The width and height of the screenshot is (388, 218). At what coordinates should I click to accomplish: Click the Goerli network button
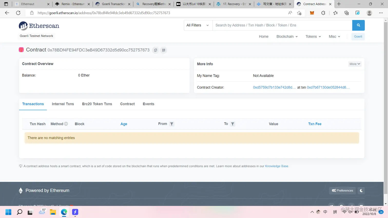[x=358, y=37]
